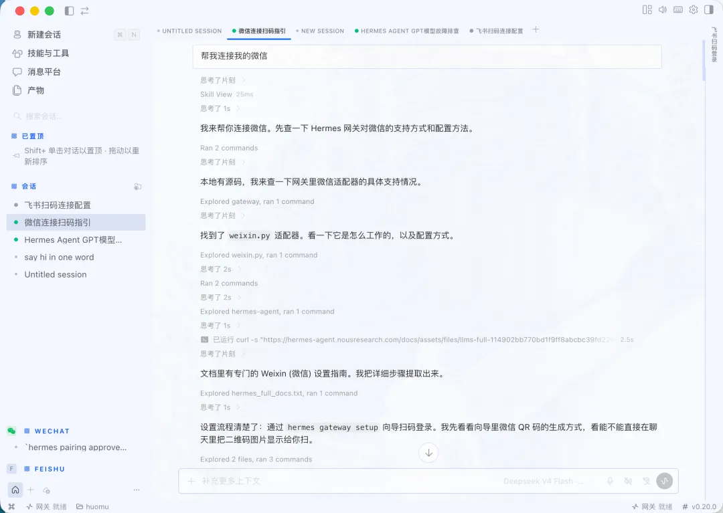
Task: Switch to 微信连接扫码指引 tab
Action: click(259, 31)
